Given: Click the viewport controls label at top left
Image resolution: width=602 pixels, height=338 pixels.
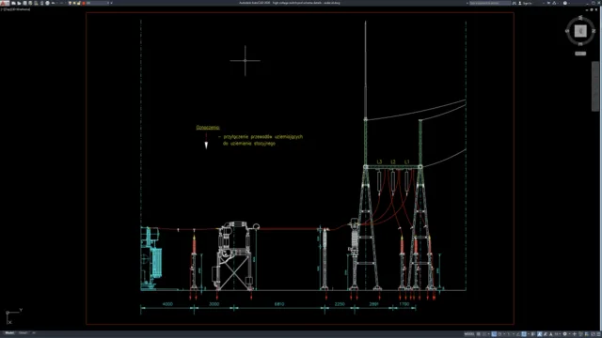Looking at the screenshot, I should (15, 8).
